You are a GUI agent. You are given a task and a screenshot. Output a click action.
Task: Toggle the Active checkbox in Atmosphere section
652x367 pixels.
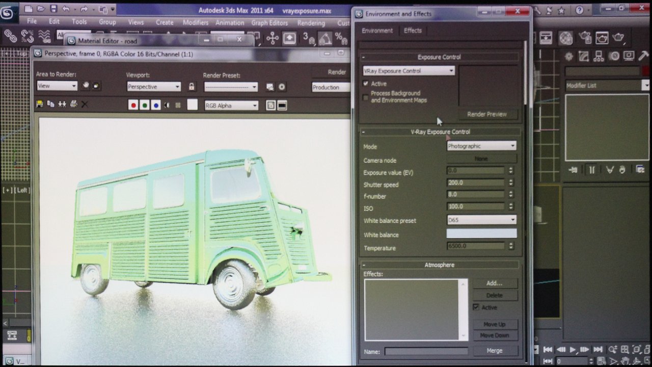(476, 307)
